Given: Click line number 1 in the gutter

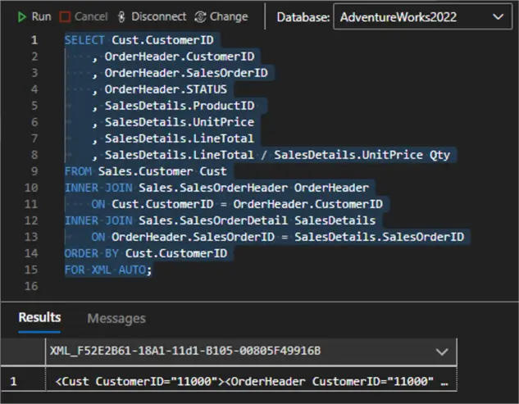Looking at the screenshot, I should click(x=33, y=40).
